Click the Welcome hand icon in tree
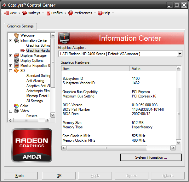 tap(16, 35)
